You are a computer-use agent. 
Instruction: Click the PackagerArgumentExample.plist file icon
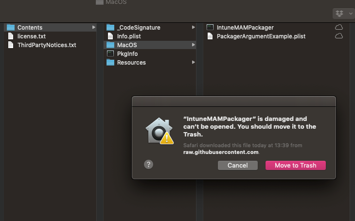tap(210, 36)
